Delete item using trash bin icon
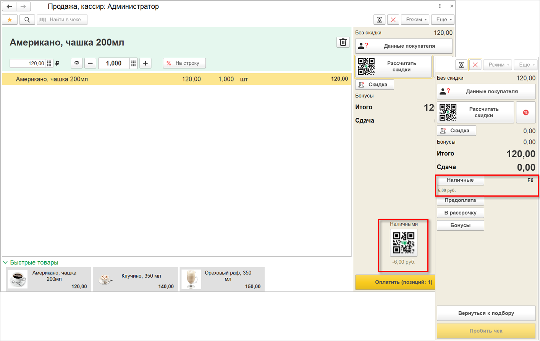 [x=343, y=42]
